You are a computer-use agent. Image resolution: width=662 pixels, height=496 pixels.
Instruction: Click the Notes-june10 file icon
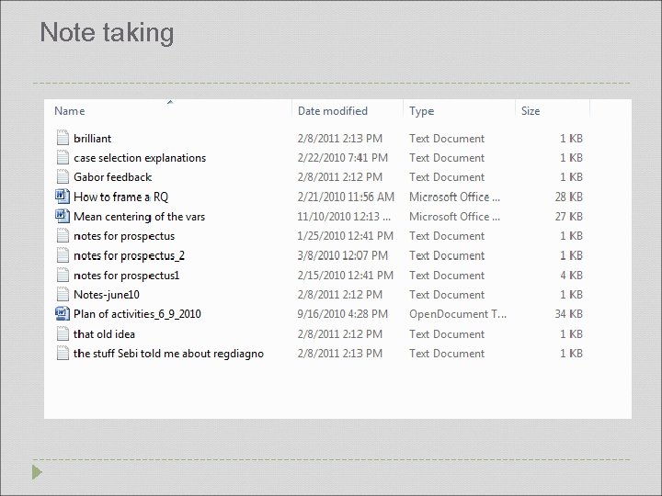pos(63,295)
